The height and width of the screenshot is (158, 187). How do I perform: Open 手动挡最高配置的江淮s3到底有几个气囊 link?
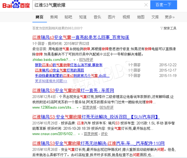72,76
